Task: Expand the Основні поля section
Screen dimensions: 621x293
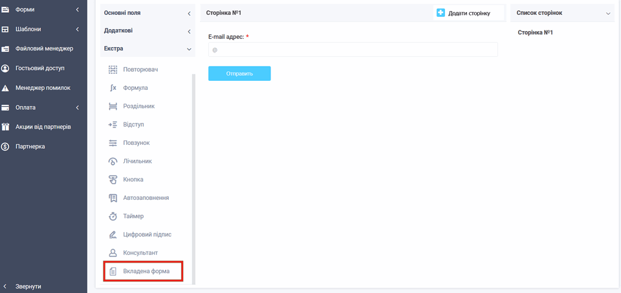Action: coord(147,13)
